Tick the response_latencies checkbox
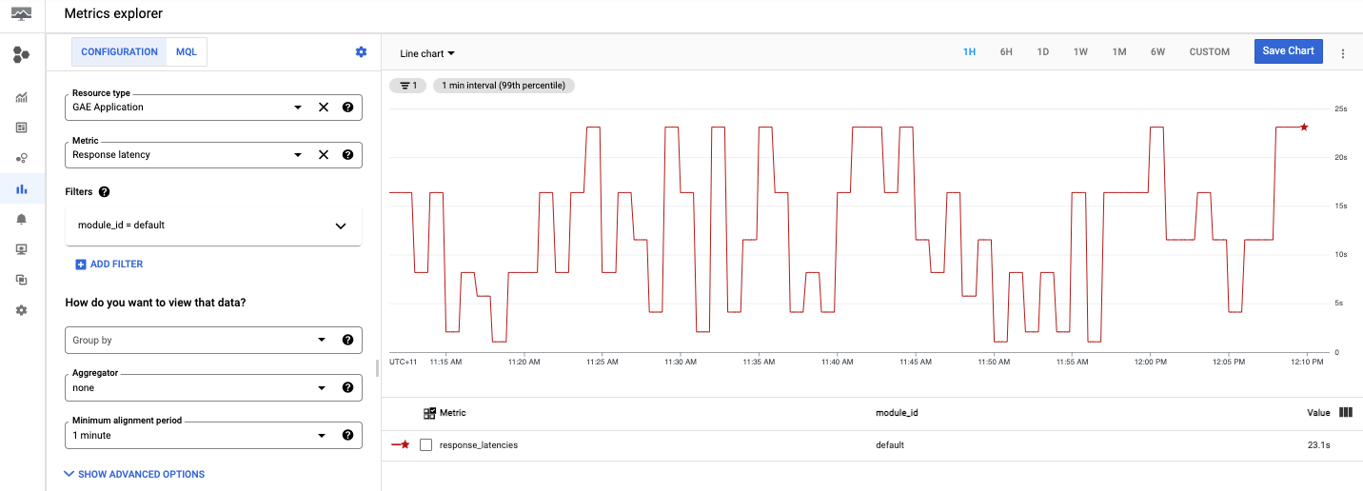This screenshot has width=1363, height=491. tap(426, 444)
